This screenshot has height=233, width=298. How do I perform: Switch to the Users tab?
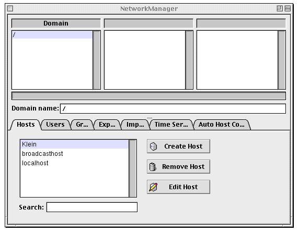(x=55, y=125)
